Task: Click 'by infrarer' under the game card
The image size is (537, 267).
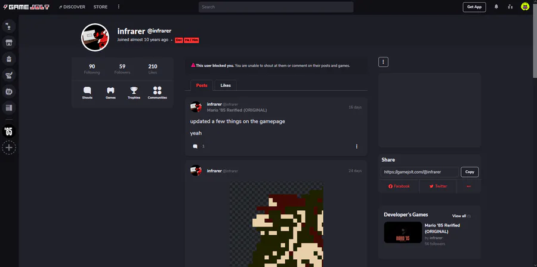Action: [x=434, y=238]
